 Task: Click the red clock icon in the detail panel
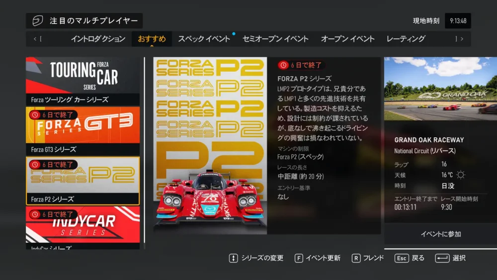point(283,65)
